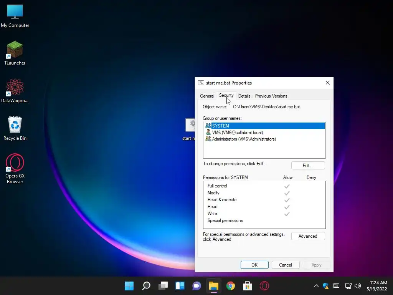Confirm the dialog with OK
The width and height of the screenshot is (393, 295).
coord(254,265)
